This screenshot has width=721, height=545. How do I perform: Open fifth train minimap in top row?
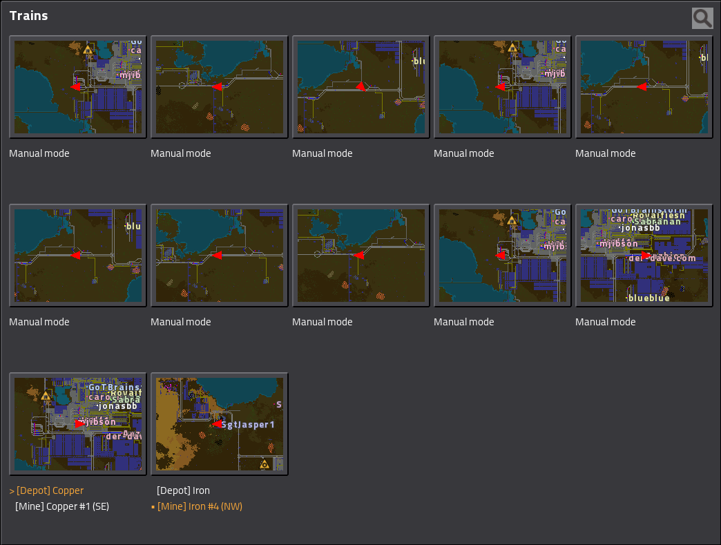click(x=644, y=87)
